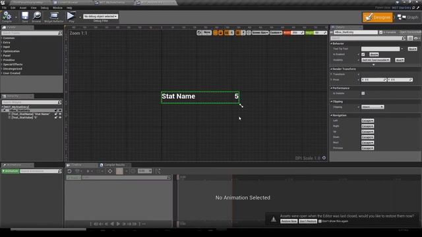
Task: Open the Visibility value dropdown
Action: click(376, 60)
